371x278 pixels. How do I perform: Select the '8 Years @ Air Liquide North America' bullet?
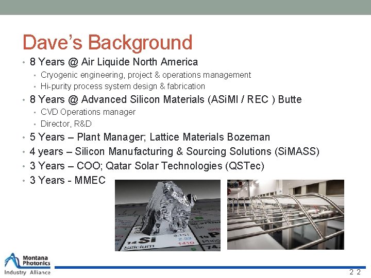coord(114,62)
